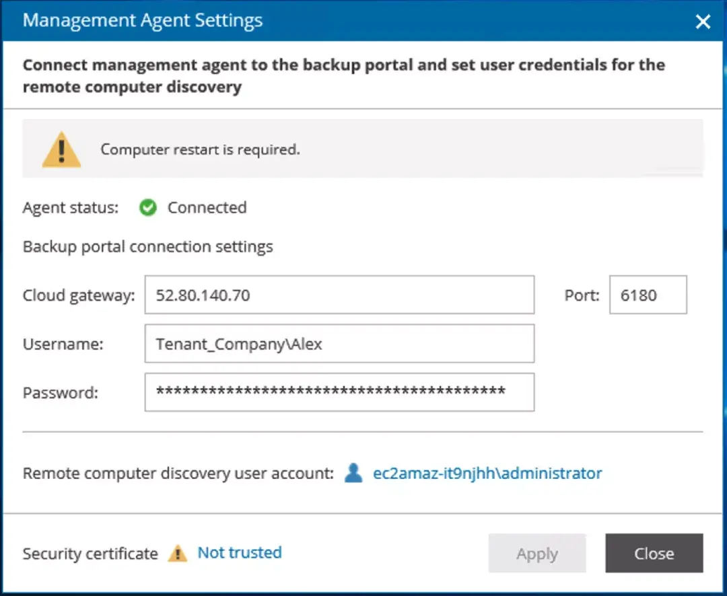The image size is (727, 596).
Task: Click the agent status checkmark symbol
Action: tap(147, 208)
